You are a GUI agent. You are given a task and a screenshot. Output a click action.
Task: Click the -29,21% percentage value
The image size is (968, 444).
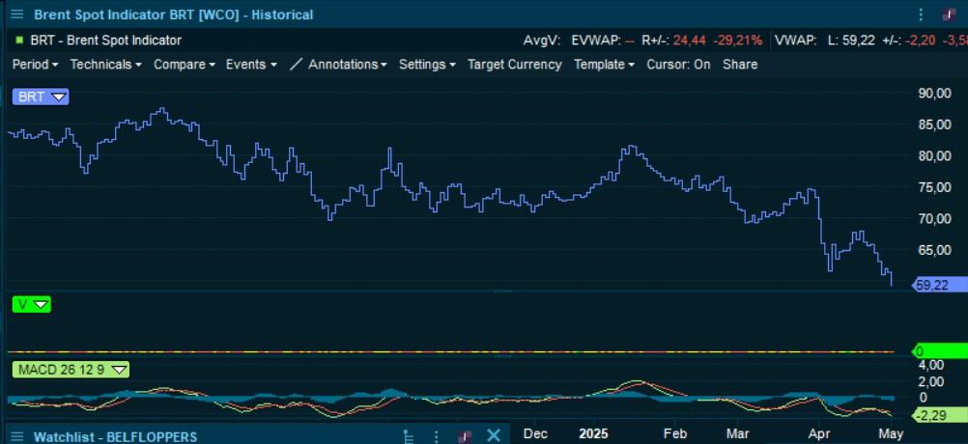738,41
